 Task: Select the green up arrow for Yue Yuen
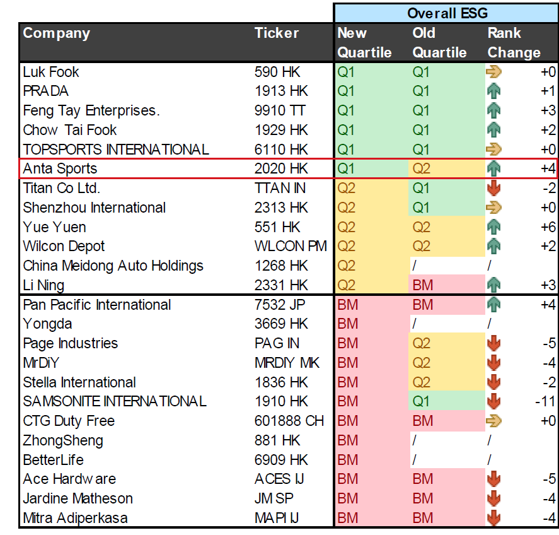[493, 227]
